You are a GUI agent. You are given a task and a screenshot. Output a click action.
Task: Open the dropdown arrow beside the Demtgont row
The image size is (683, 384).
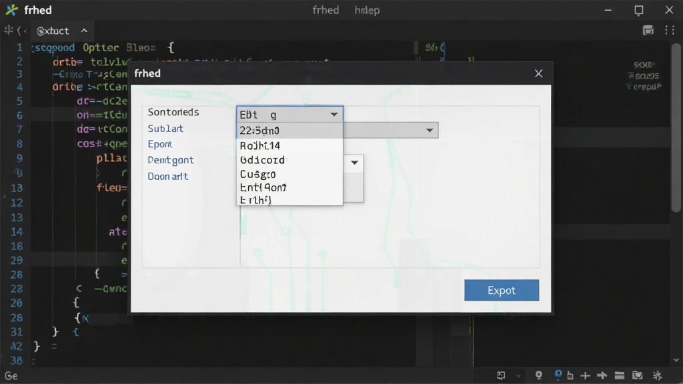355,163
